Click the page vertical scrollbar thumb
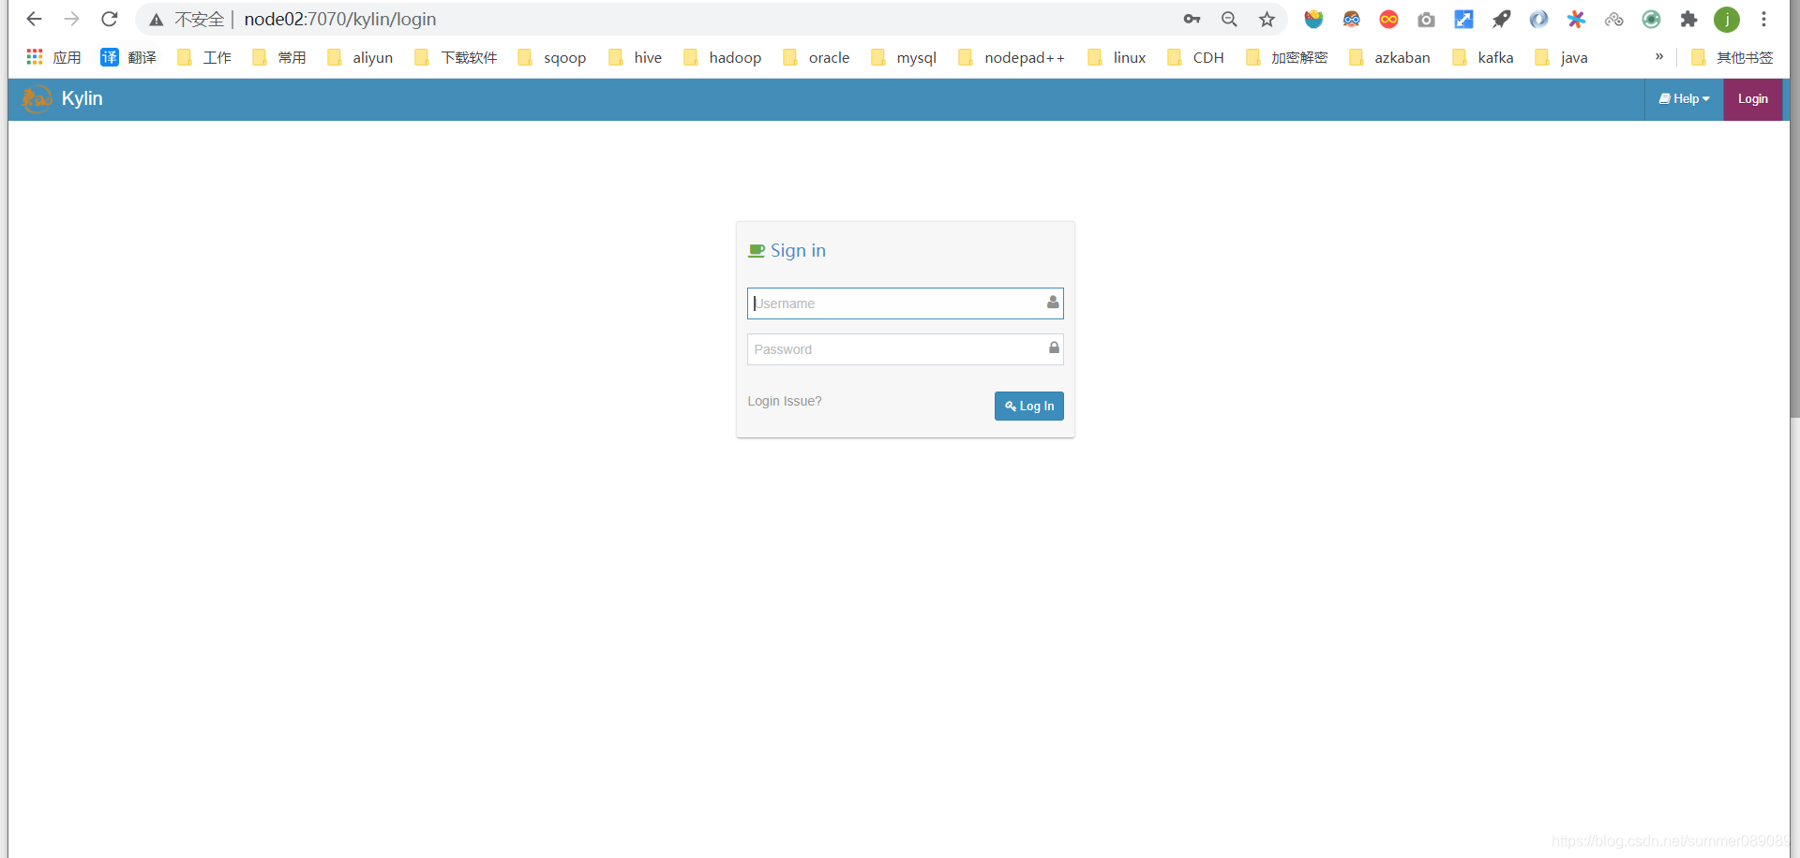This screenshot has width=1800, height=858. click(x=1794, y=209)
